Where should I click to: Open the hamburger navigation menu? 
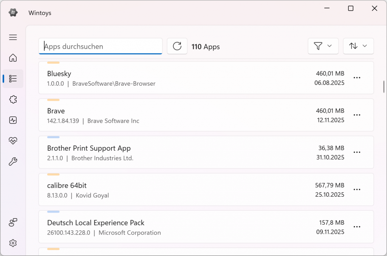click(13, 37)
